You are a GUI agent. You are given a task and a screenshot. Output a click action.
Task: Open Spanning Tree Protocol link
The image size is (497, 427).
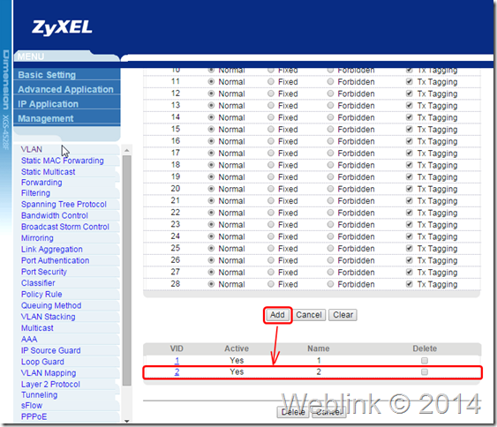point(64,205)
